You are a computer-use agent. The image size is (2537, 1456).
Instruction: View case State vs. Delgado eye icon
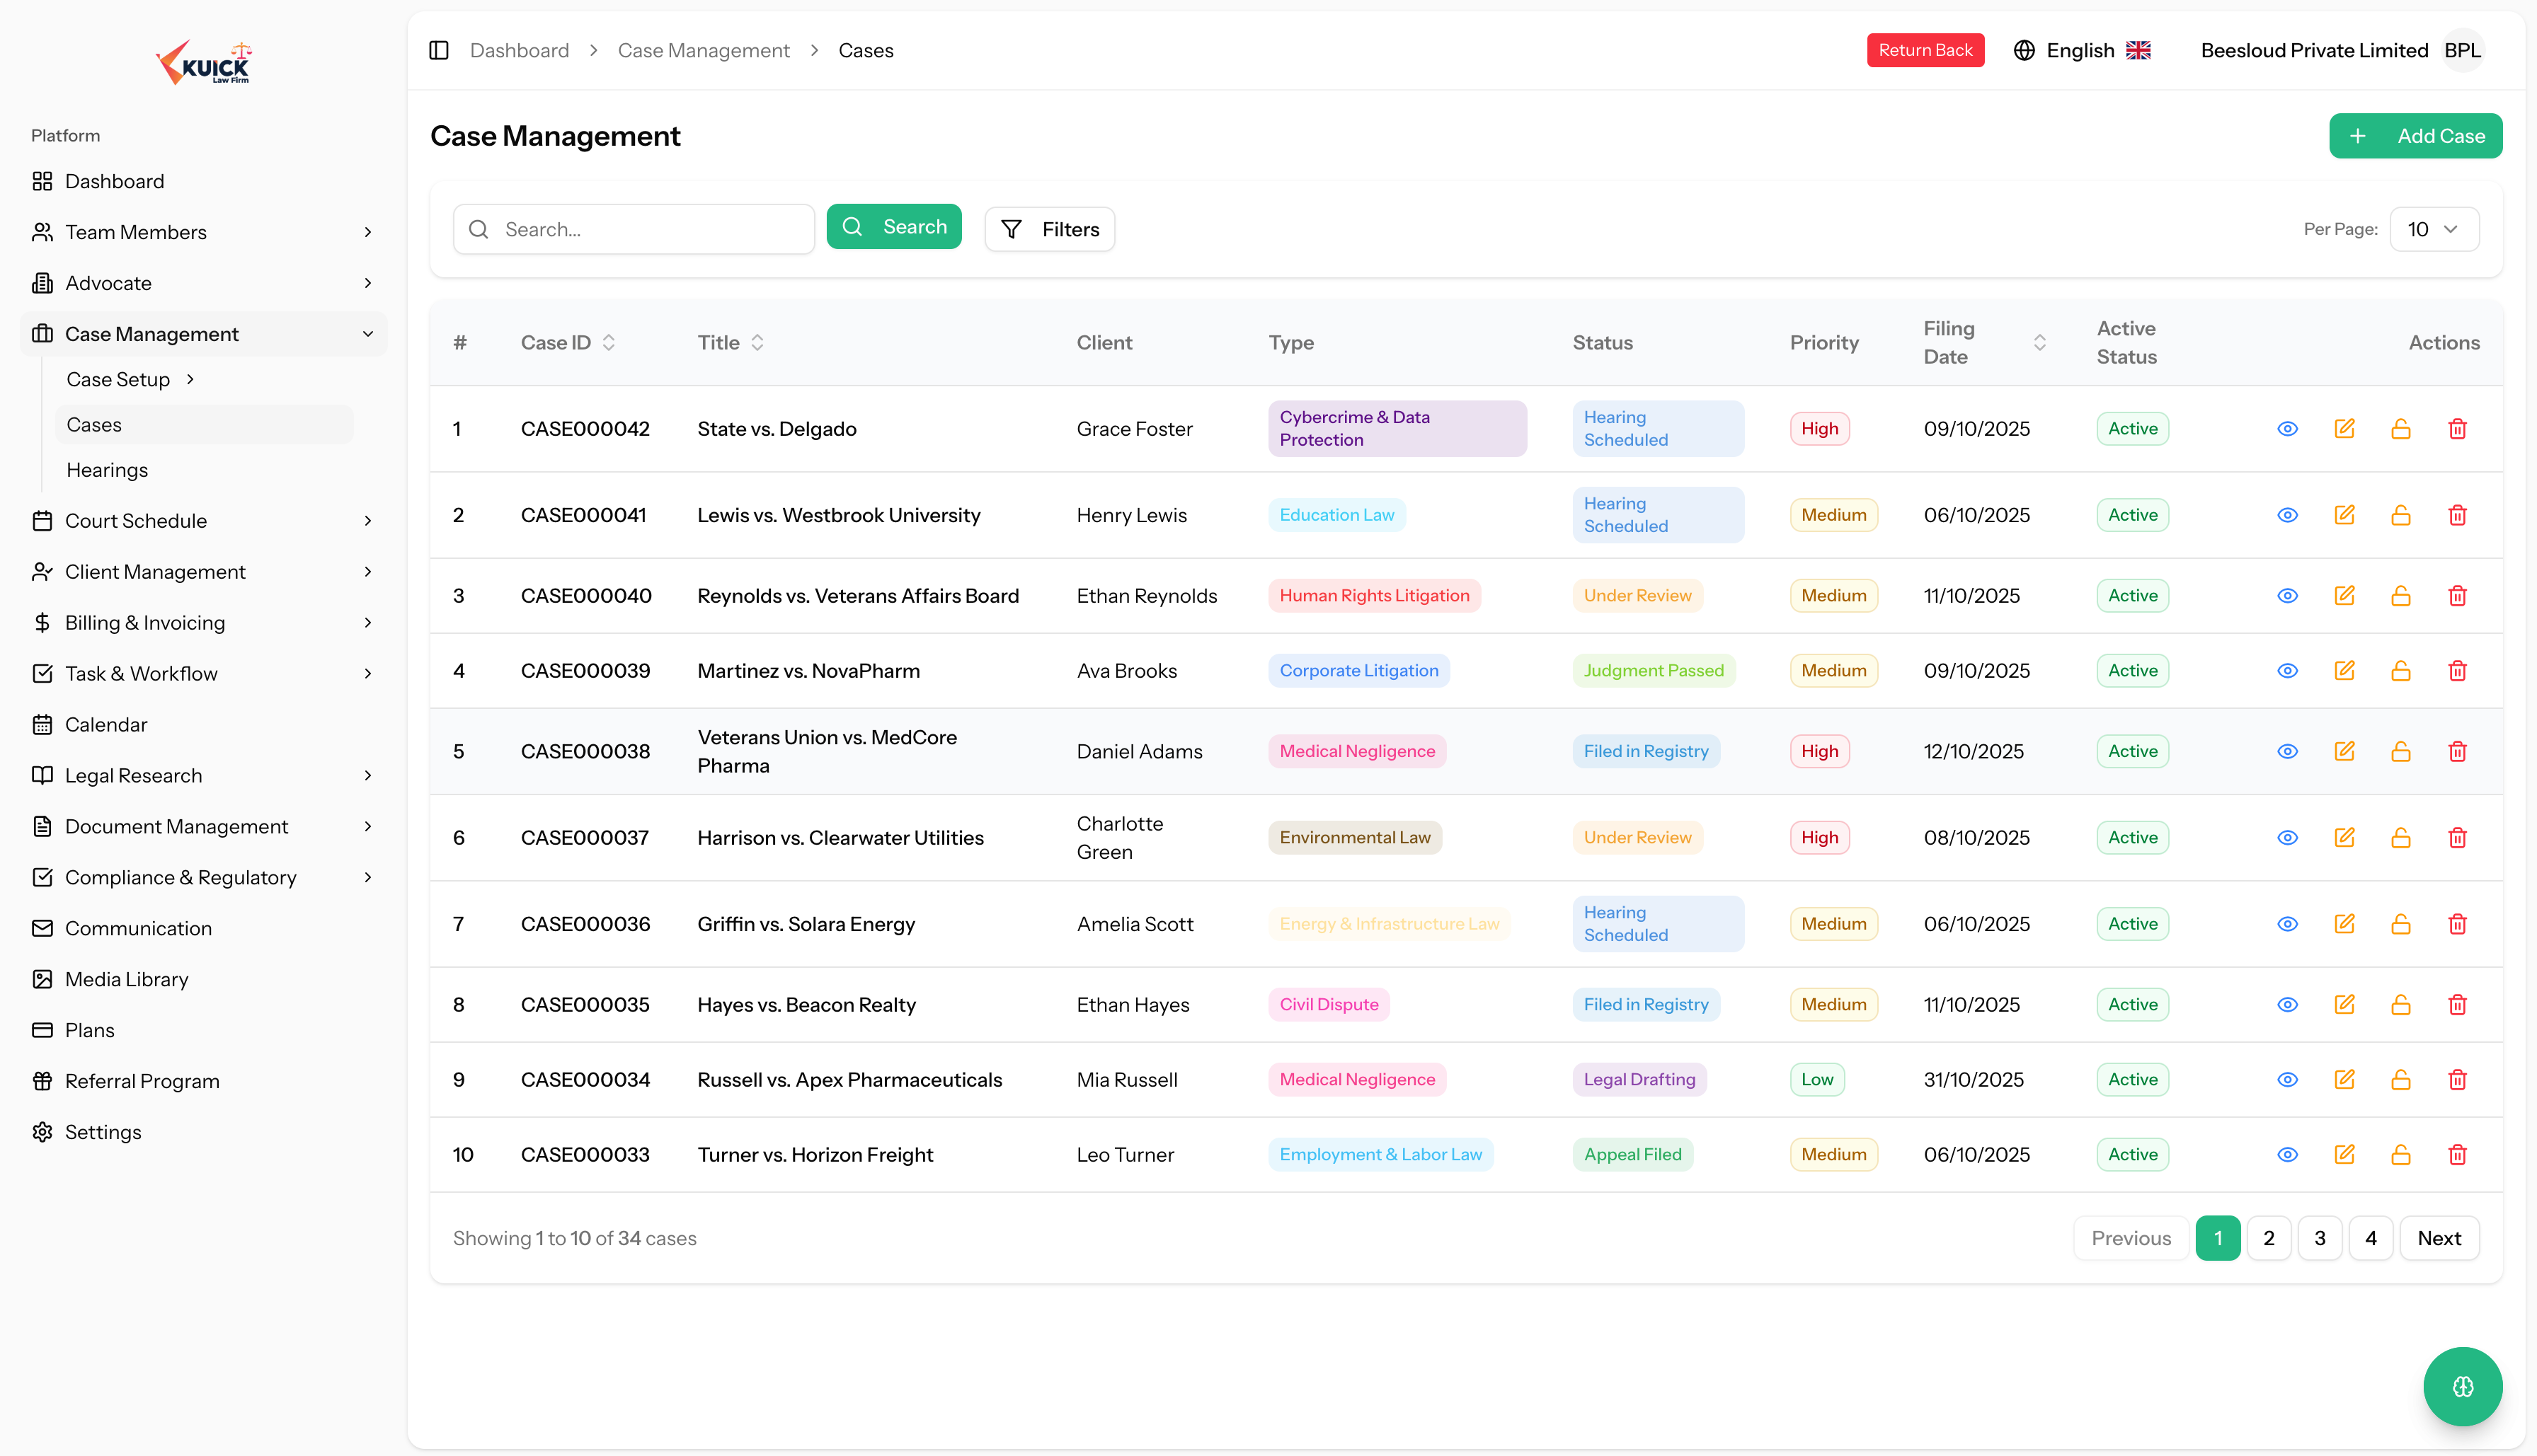2287,429
